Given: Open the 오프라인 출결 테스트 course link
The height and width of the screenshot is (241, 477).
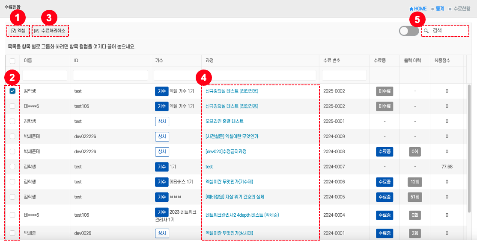Looking at the screenshot, I should 224,121.
